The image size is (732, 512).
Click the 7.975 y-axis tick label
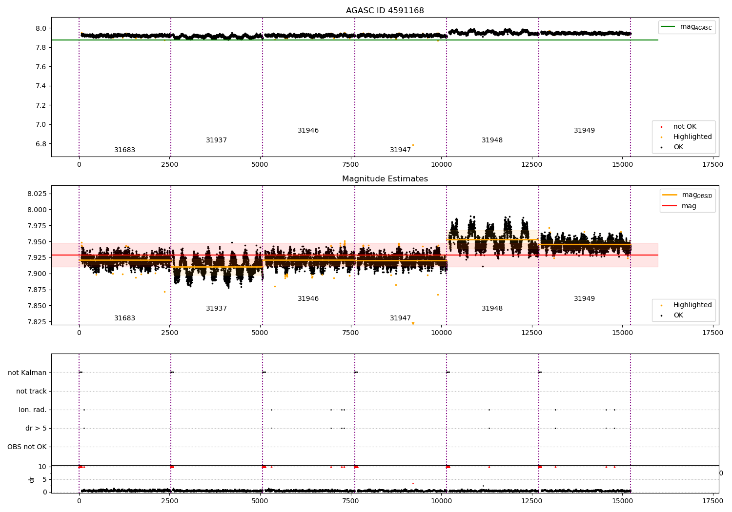(x=37, y=226)
